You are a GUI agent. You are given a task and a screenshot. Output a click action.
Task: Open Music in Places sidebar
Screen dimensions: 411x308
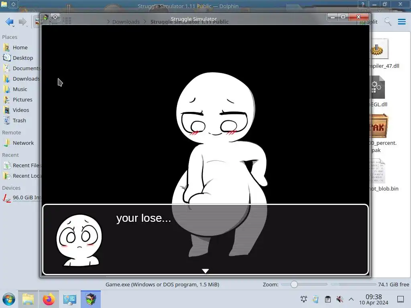(x=20, y=89)
